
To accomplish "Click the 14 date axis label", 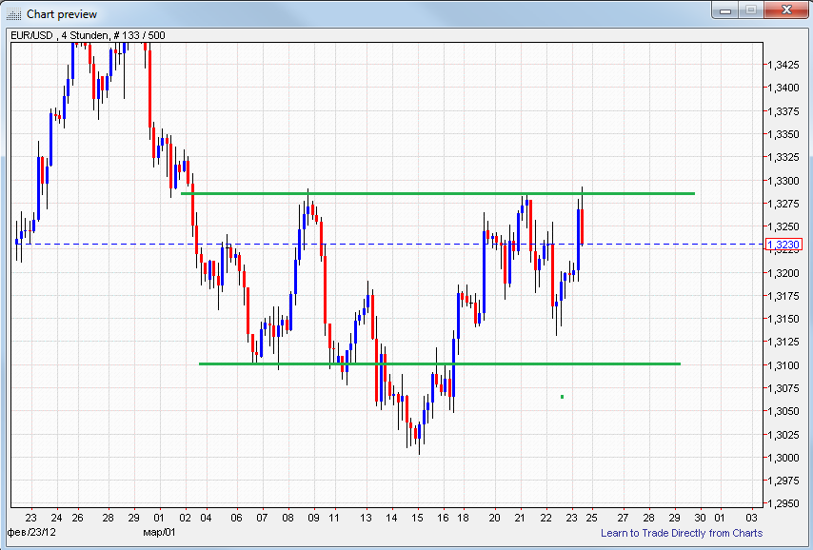I will 391,518.
